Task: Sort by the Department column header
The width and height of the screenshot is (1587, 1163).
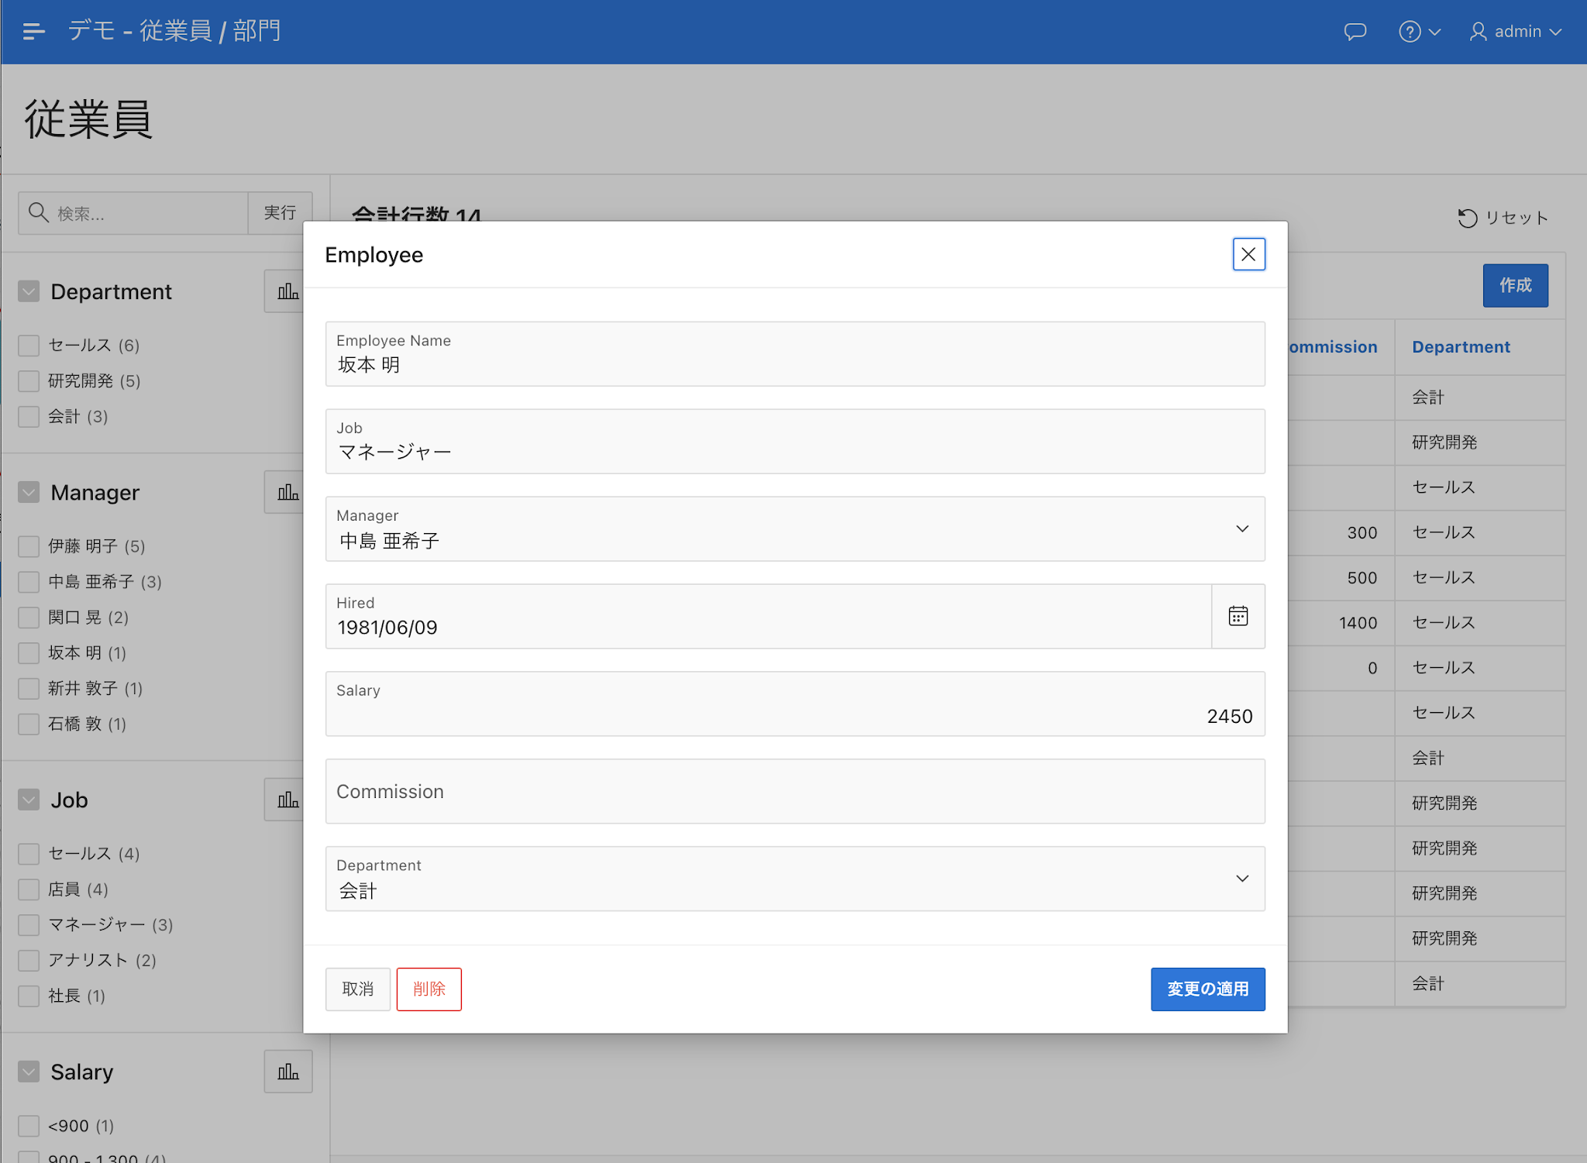Action: [1460, 347]
